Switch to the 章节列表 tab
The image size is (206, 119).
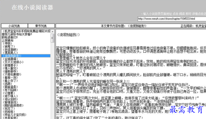coord(41,26)
